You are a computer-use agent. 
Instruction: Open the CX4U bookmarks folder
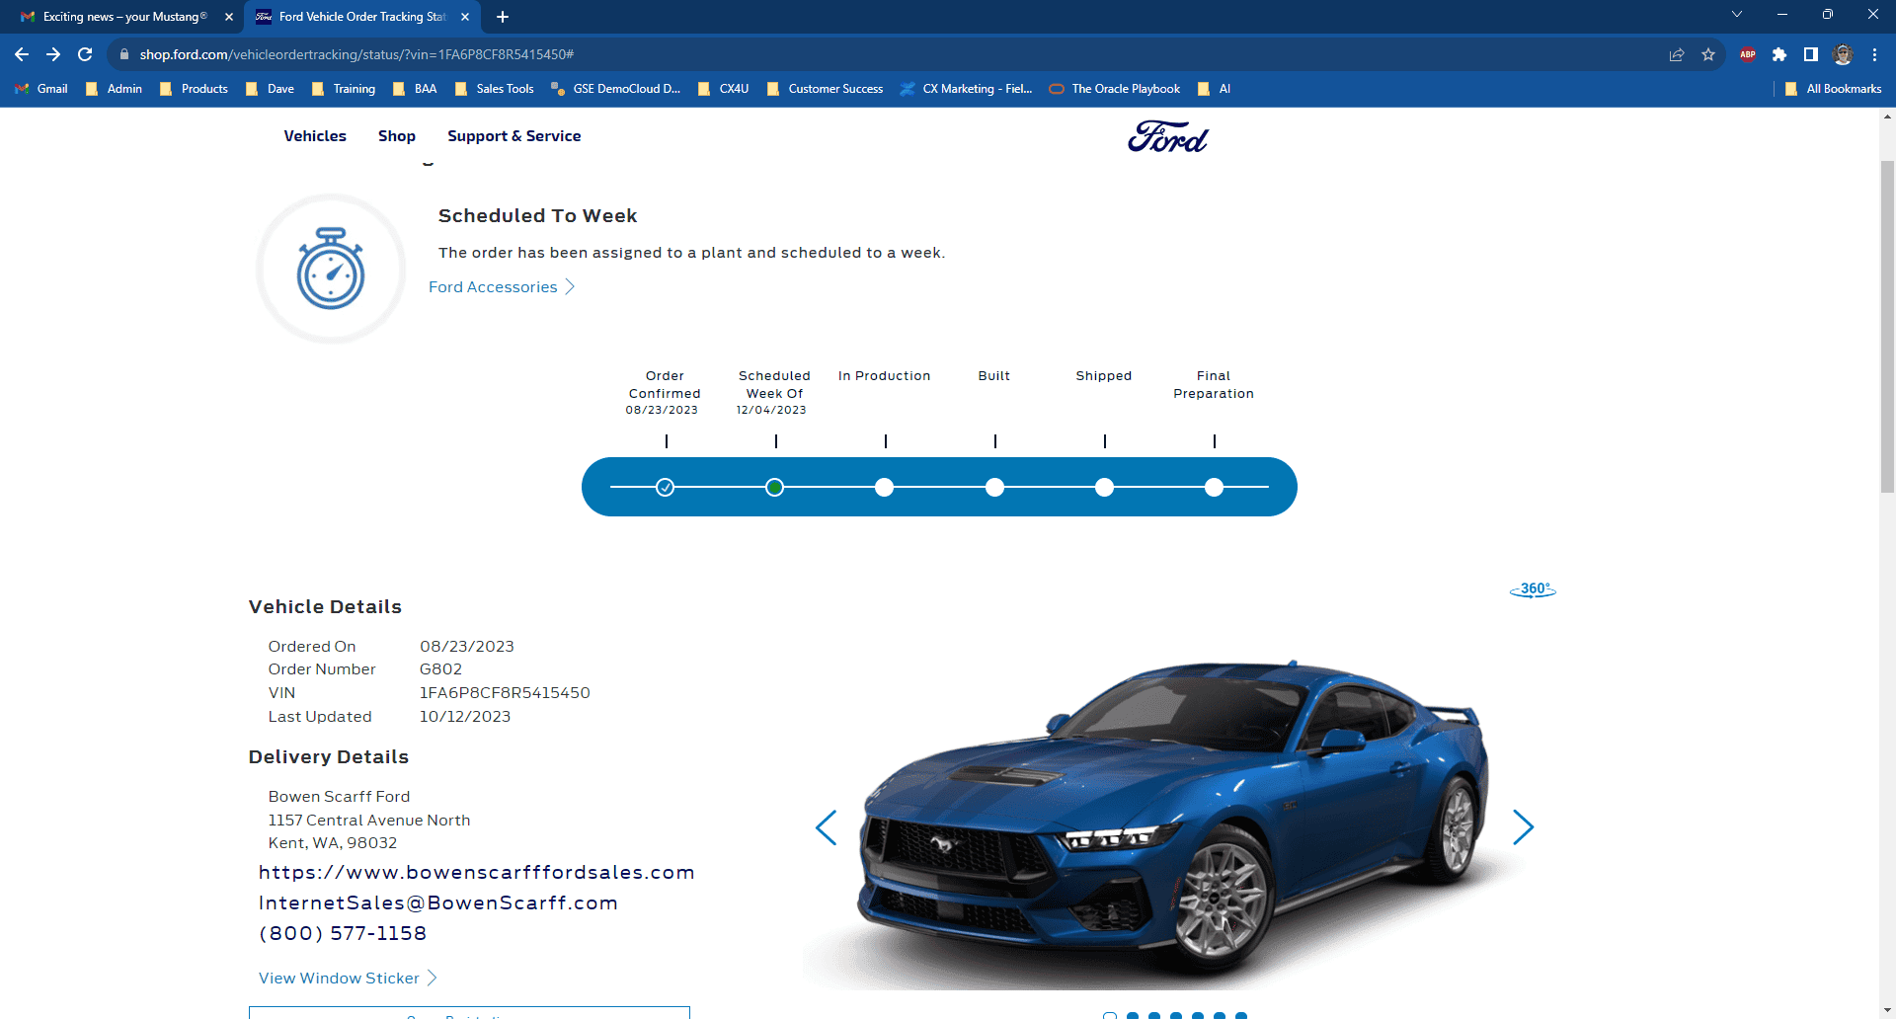[x=724, y=89]
